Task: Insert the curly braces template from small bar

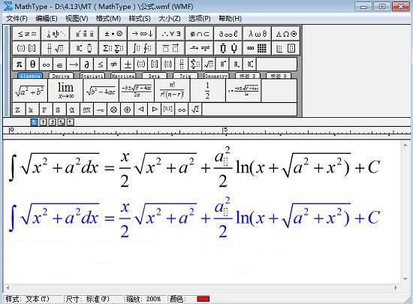Action: pyautogui.click(x=168, y=65)
